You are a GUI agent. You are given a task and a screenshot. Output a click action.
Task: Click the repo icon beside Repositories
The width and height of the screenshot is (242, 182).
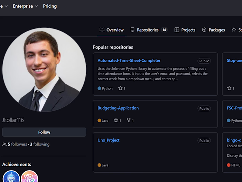tap(132, 29)
